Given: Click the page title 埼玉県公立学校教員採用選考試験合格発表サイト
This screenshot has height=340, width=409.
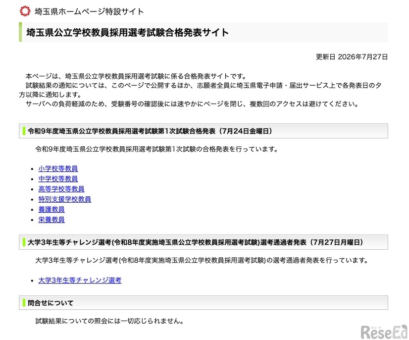Looking at the screenshot, I should (x=128, y=32).
